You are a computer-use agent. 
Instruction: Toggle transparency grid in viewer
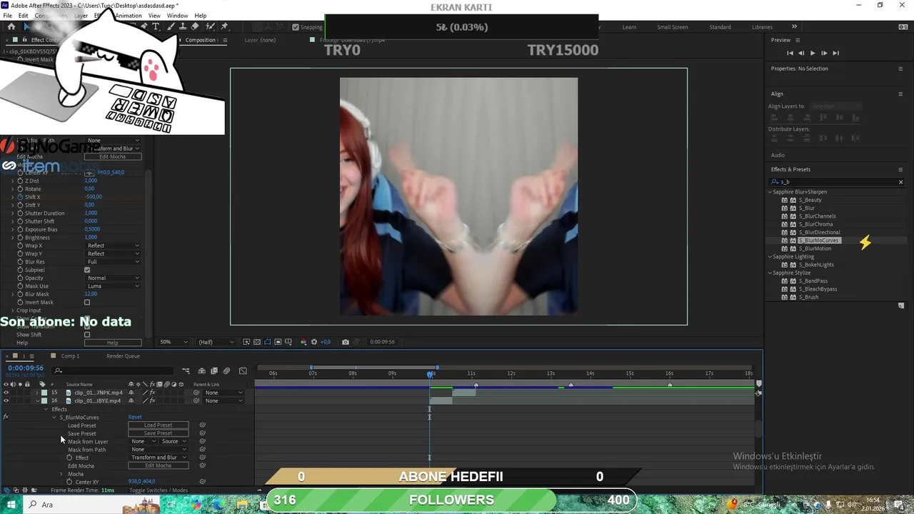257,342
